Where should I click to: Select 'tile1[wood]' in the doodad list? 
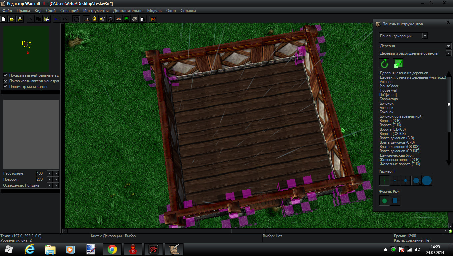click(x=388, y=95)
